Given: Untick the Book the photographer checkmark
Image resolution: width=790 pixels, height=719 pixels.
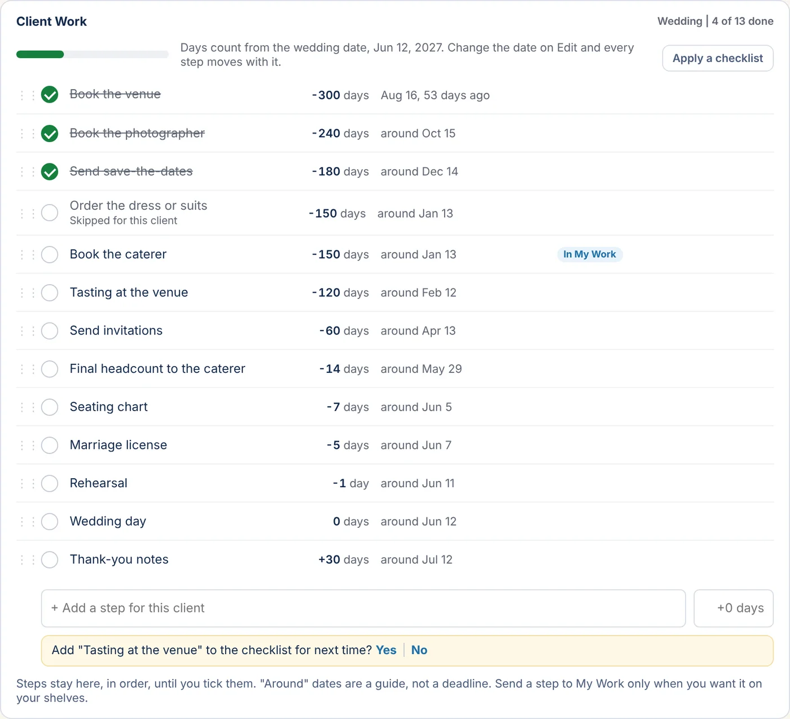Looking at the screenshot, I should 50,134.
